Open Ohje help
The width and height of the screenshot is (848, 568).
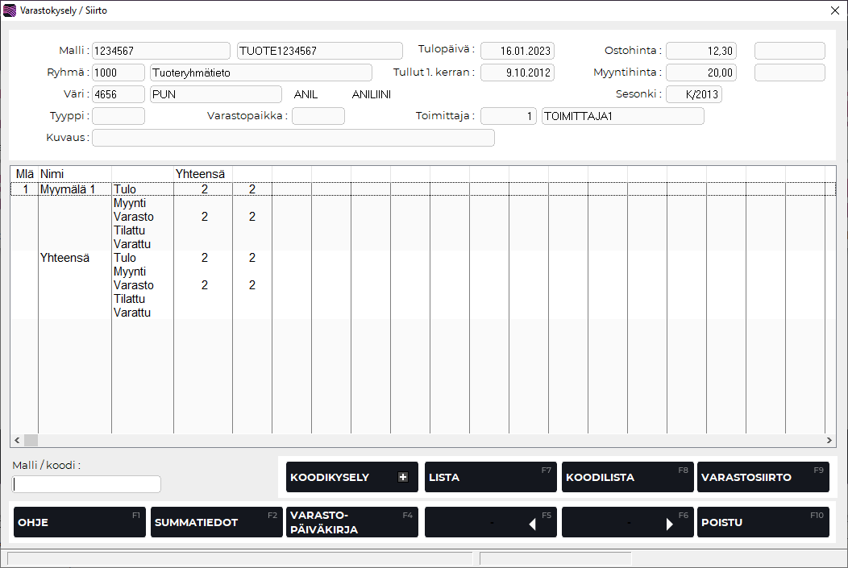[x=79, y=522]
